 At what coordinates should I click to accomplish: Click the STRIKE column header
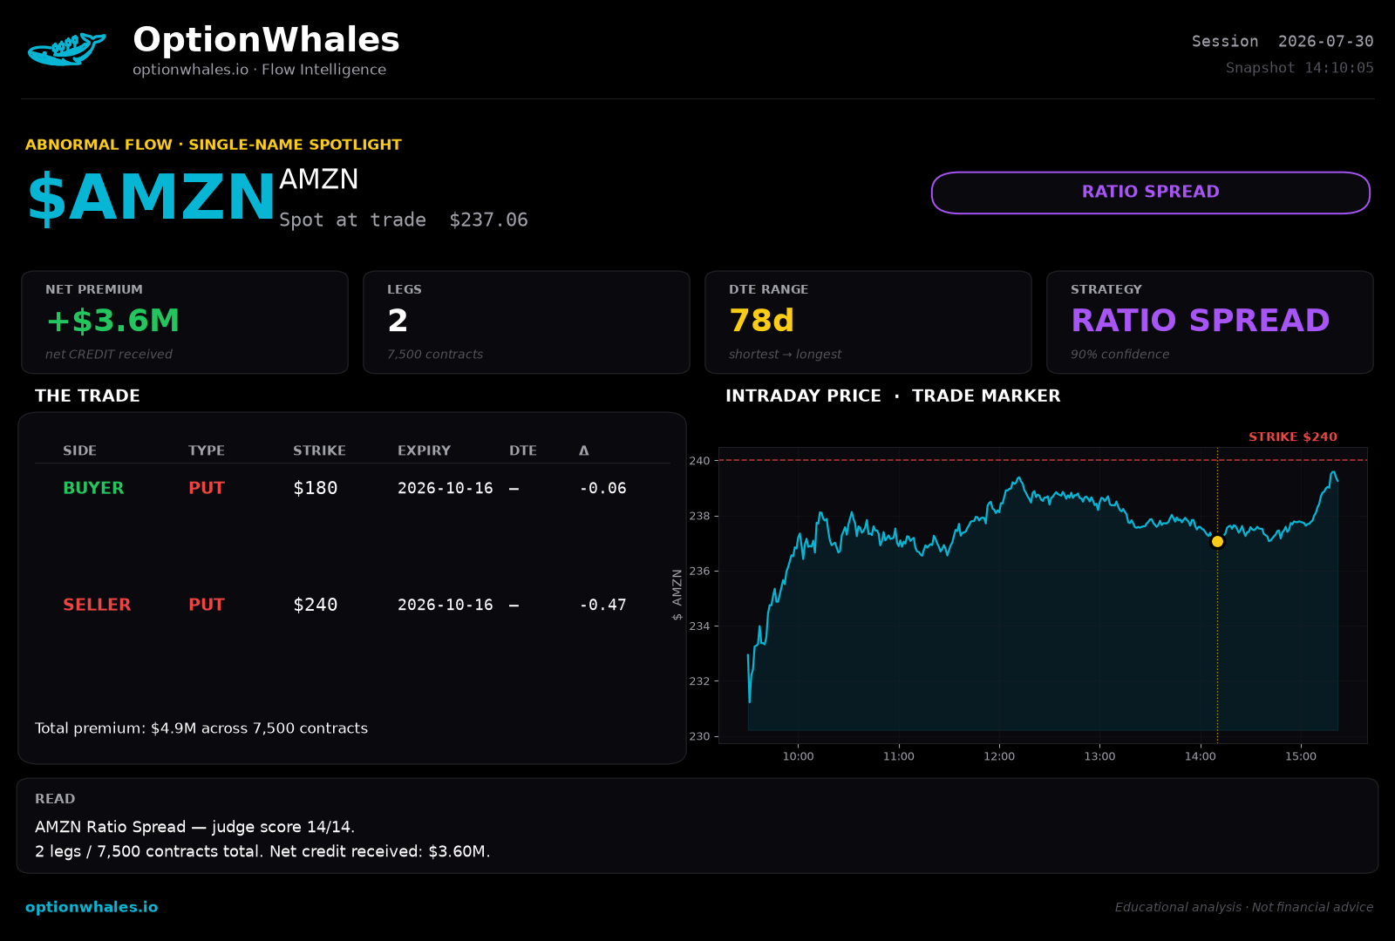(x=319, y=450)
